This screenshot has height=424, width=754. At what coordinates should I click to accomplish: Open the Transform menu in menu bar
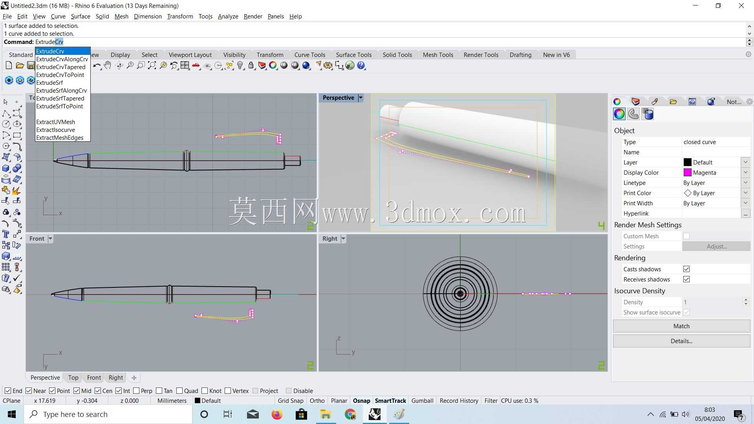(180, 16)
